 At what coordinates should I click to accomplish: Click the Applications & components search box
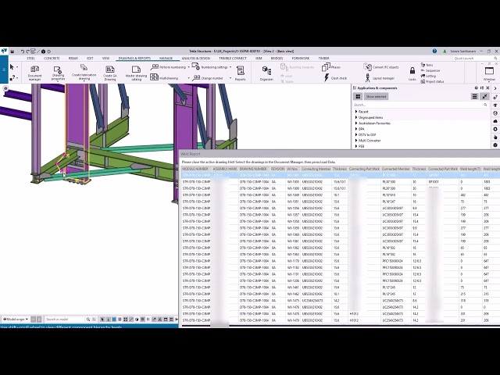pos(420,105)
